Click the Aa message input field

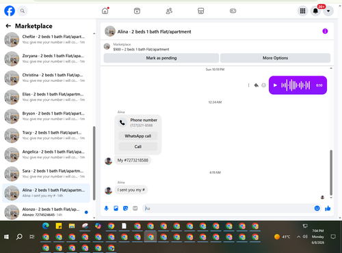(228, 209)
